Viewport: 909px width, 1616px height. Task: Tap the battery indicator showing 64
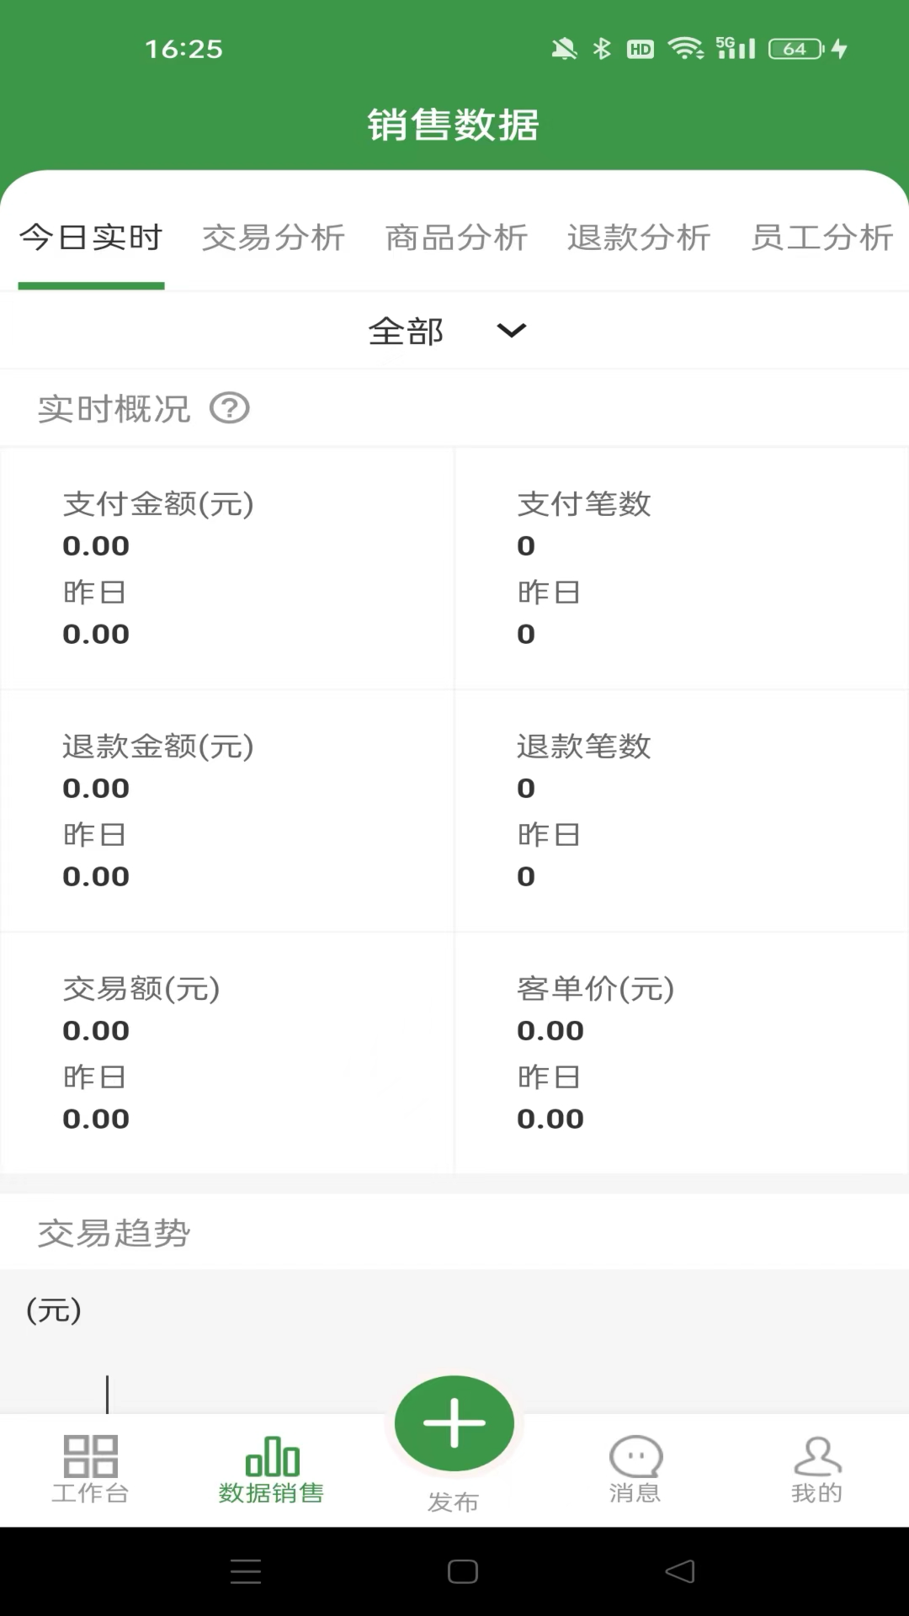coord(792,48)
